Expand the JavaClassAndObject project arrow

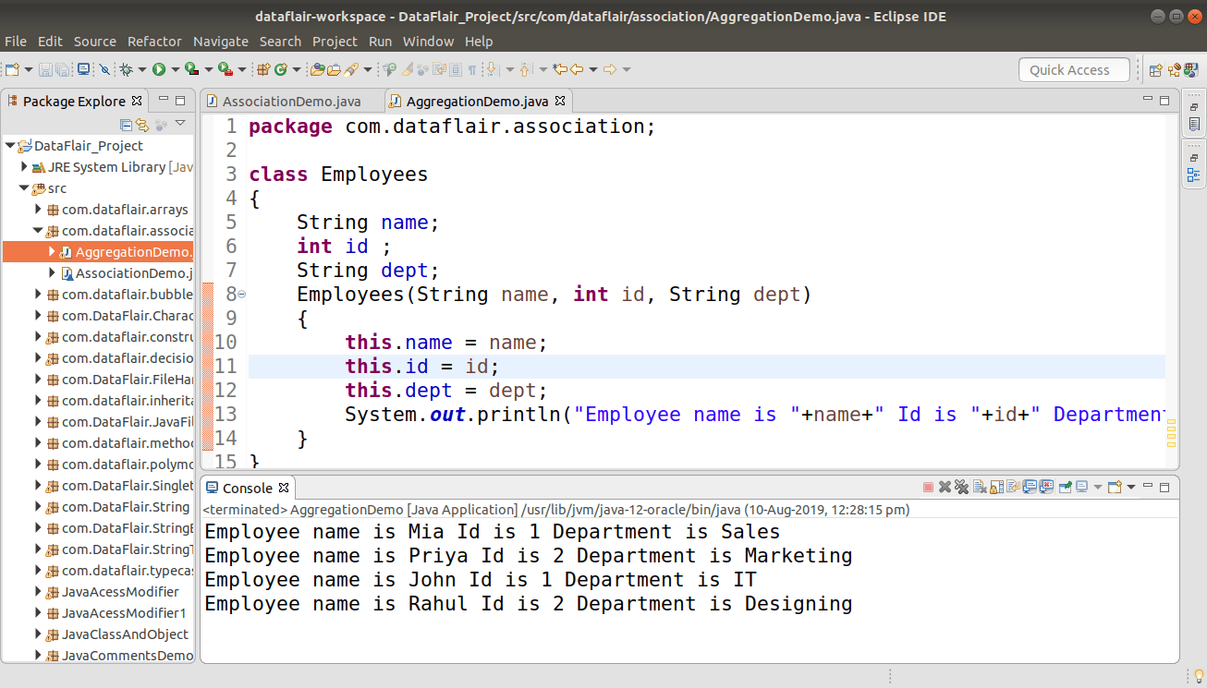(x=39, y=634)
